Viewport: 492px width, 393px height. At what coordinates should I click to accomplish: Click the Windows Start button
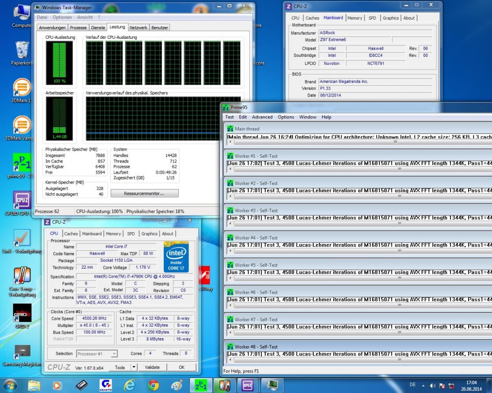10,385
